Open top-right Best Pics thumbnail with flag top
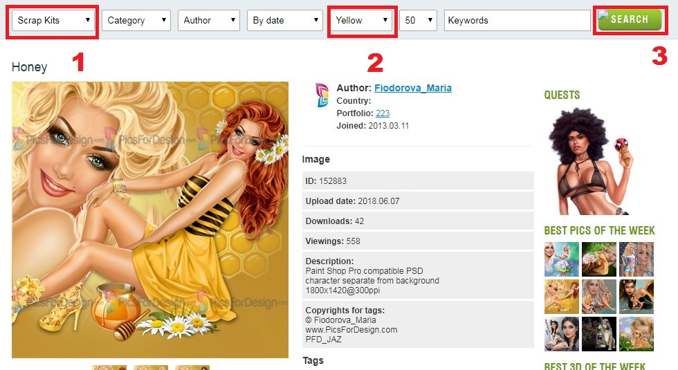The image size is (678, 370). (x=636, y=259)
